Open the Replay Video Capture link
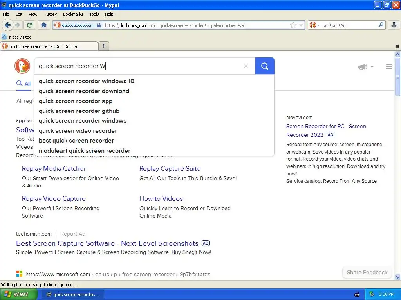Viewport: 401px width, 300px height. (54, 199)
